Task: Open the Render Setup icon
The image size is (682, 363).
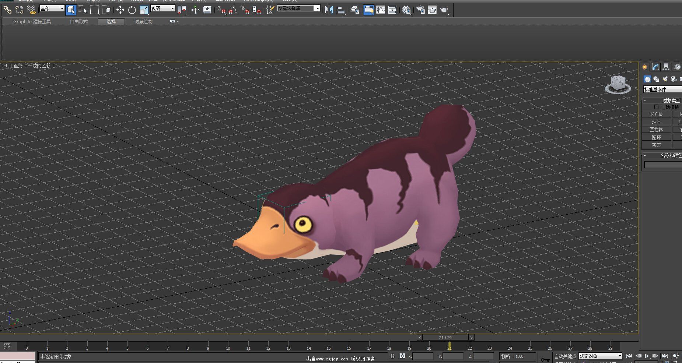Action: pos(420,10)
